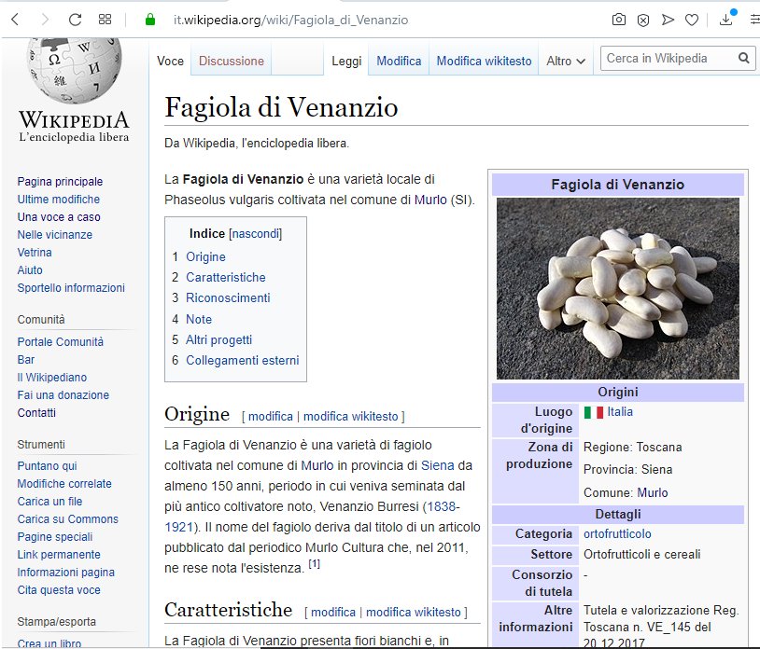
Task: Open Ultime modifiche link
Action: (59, 200)
